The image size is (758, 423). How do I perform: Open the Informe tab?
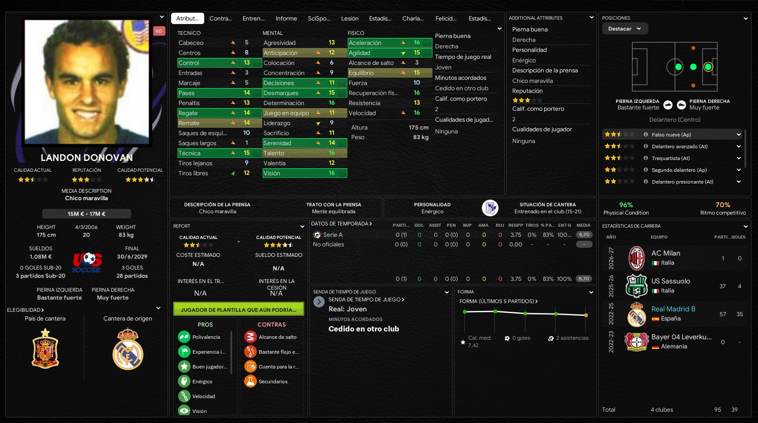[286, 18]
